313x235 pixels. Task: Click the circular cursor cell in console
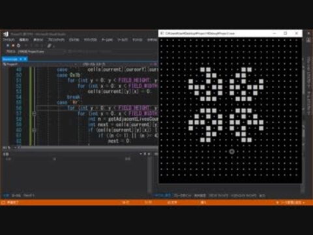point(231,151)
